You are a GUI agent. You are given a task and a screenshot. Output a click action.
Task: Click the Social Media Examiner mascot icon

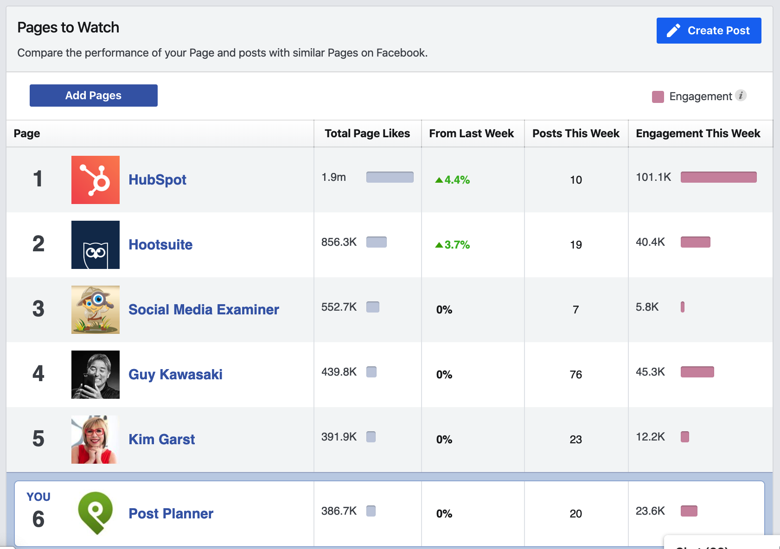click(x=95, y=309)
